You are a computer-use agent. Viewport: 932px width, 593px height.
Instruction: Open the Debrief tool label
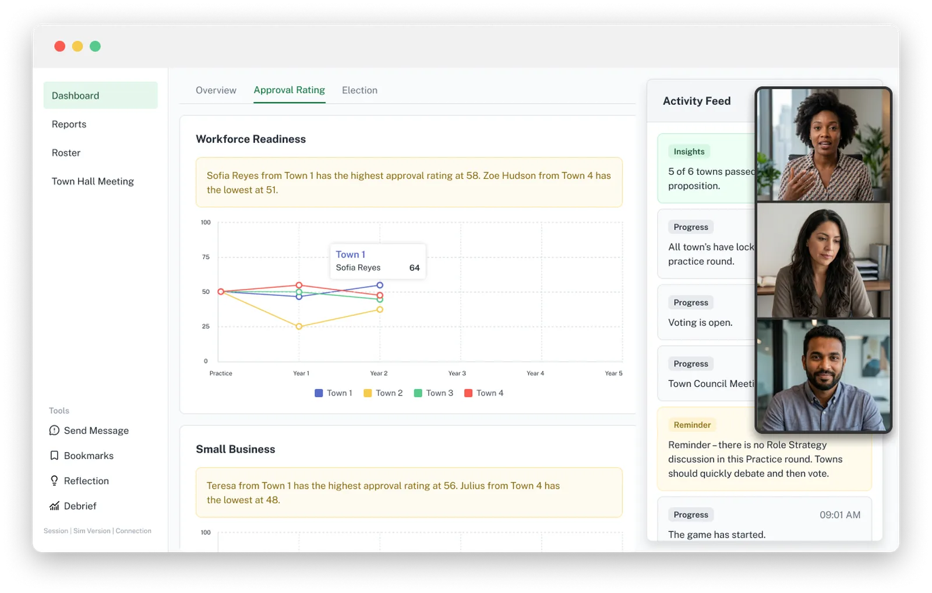[80, 506]
